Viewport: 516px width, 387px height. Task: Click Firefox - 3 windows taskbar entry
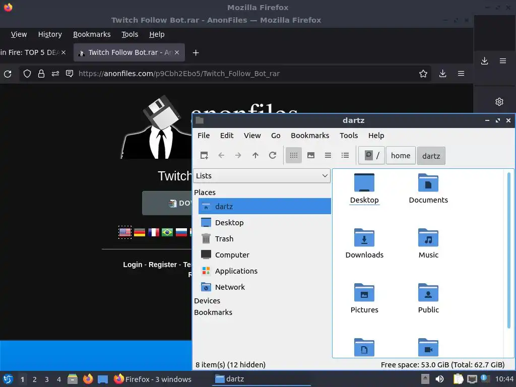152,379
